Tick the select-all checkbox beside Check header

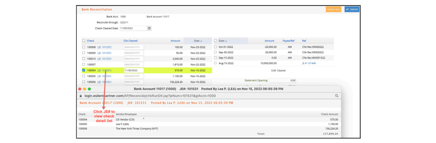(x=84, y=41)
